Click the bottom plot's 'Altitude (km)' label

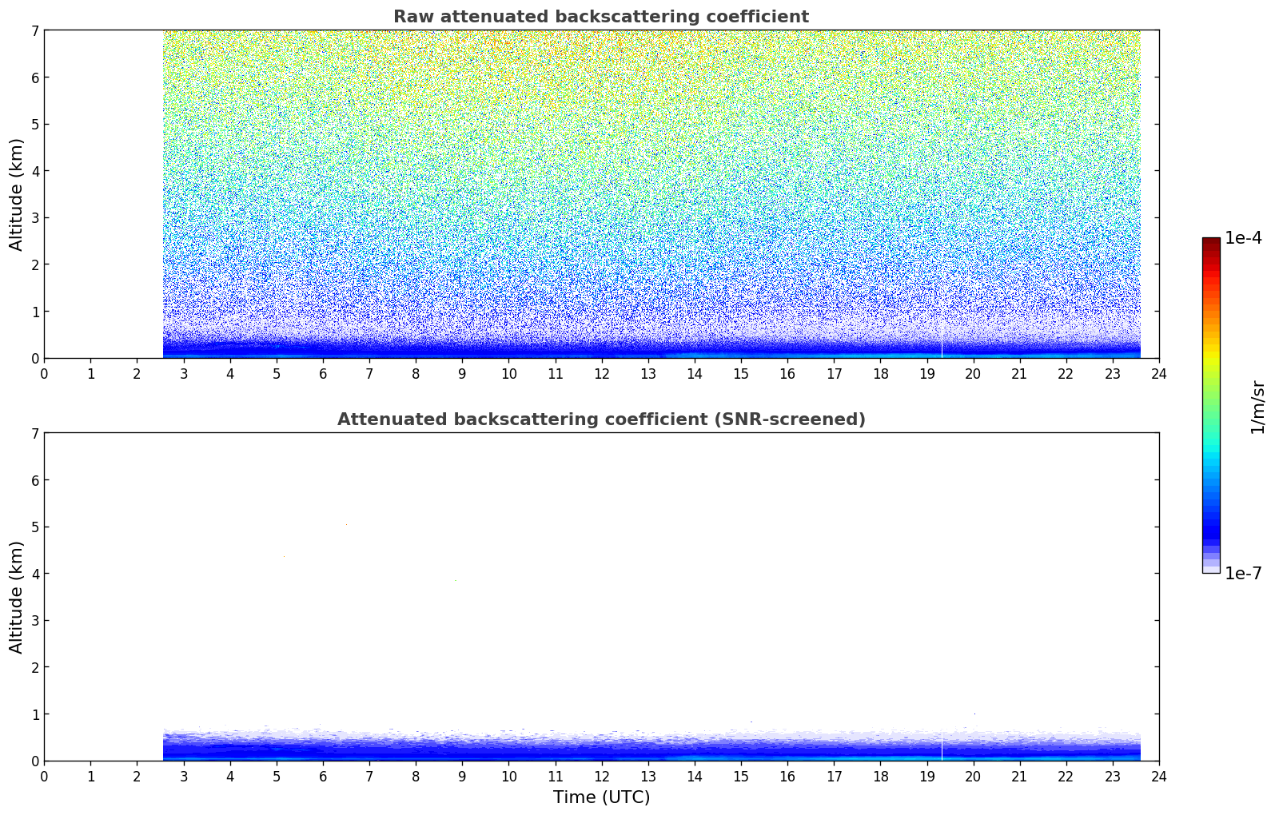coord(17,597)
